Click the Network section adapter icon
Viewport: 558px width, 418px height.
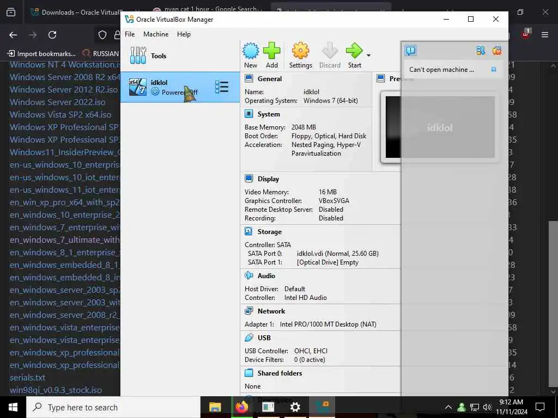click(x=248, y=311)
